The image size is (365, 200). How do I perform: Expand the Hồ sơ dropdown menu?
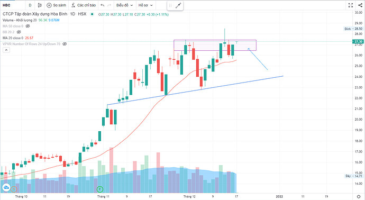pos(145,5)
